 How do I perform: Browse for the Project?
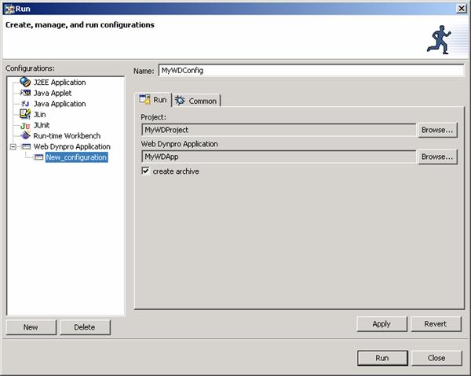[x=436, y=130]
